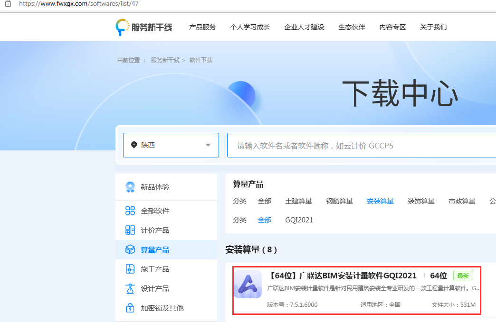
Task: Open the 陕西 region dropdown
Action: 171,145
